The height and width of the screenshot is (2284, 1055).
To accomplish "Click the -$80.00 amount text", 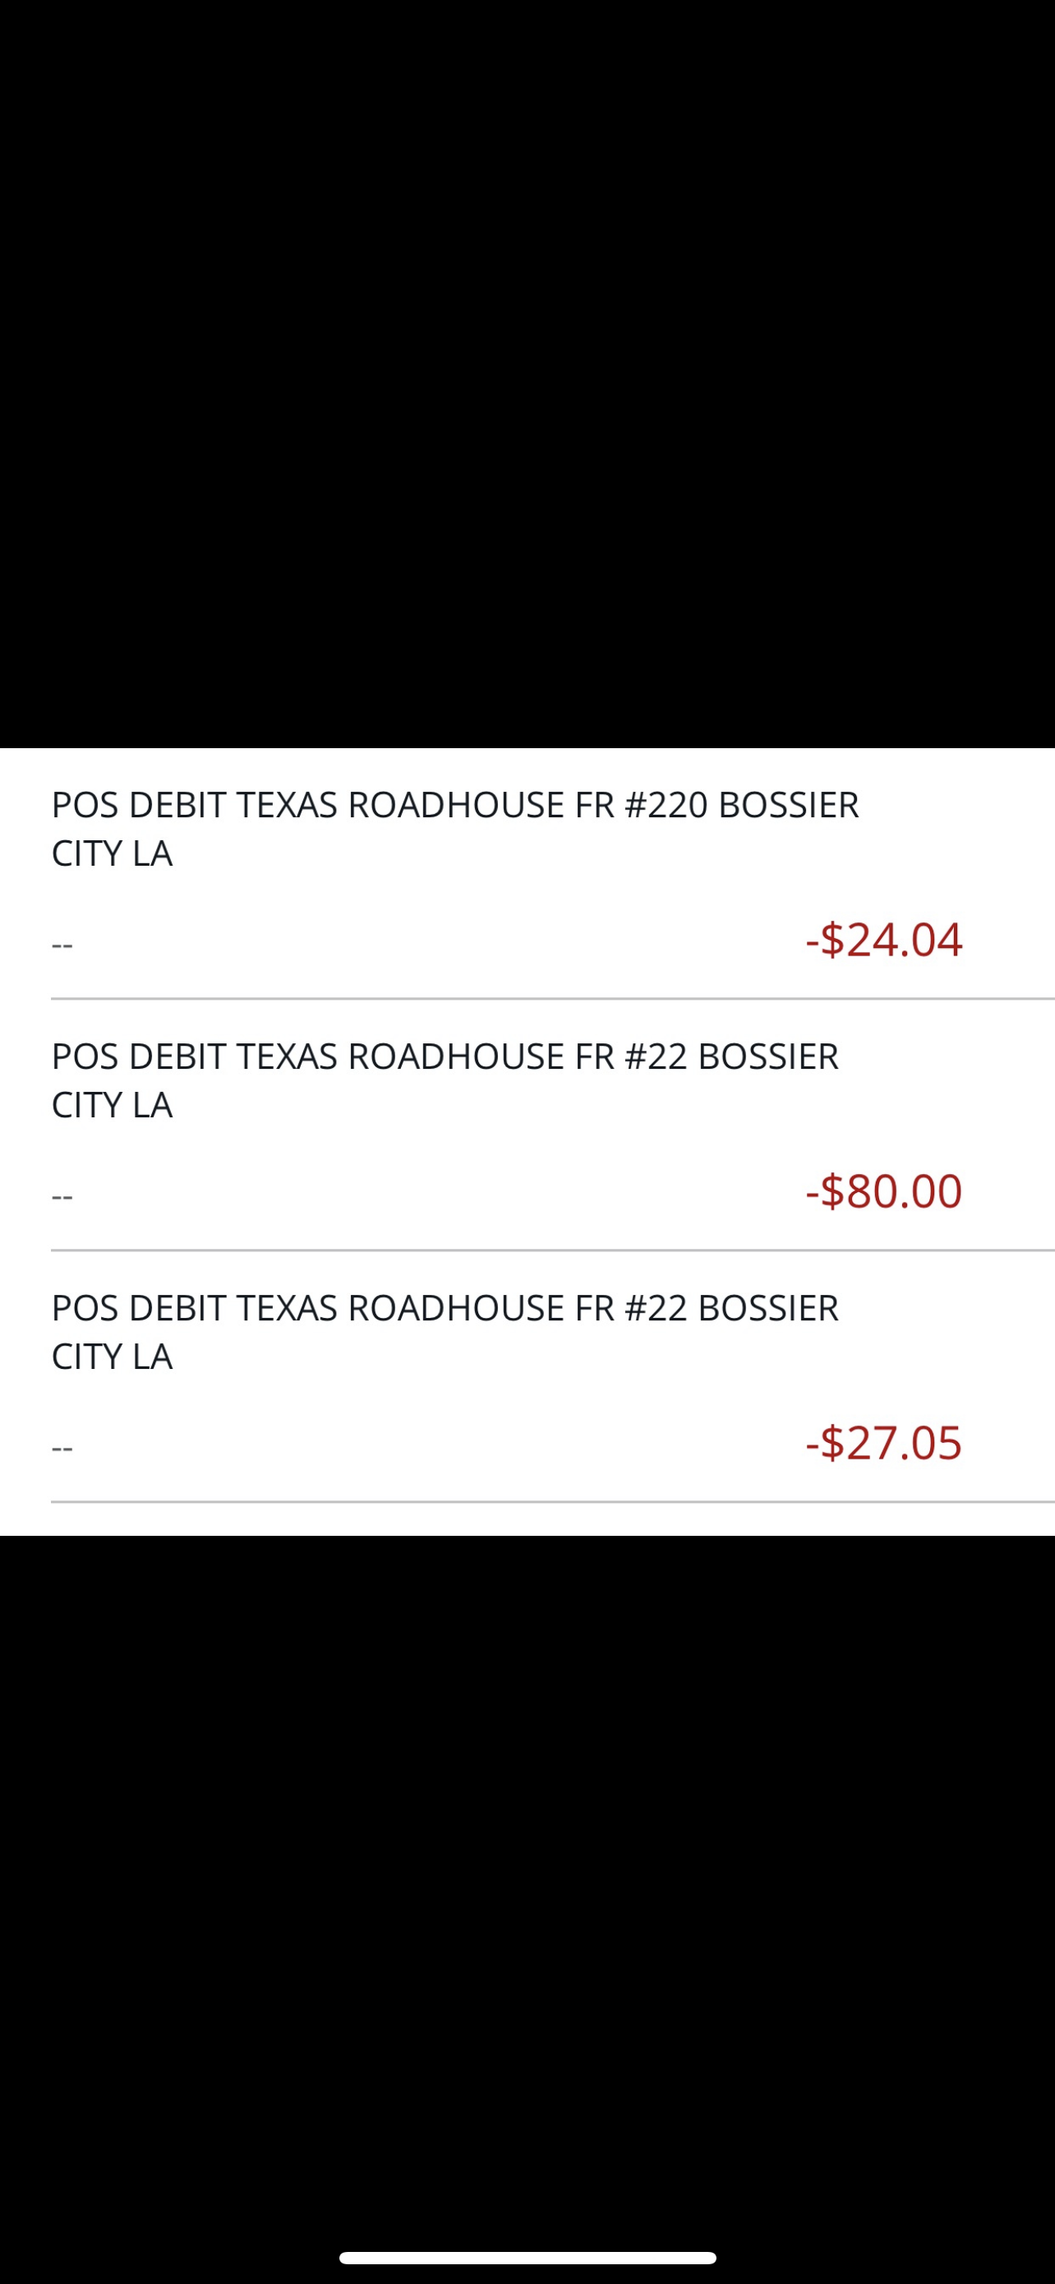I will [x=884, y=1191].
